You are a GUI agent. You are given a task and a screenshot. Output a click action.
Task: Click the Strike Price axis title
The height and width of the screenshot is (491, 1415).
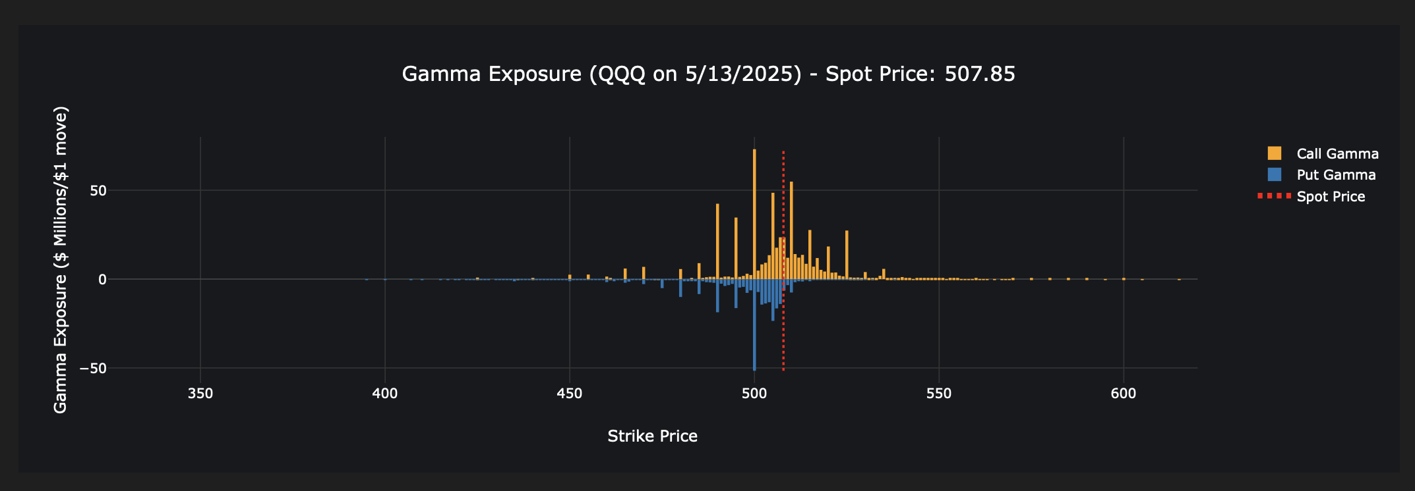[652, 436]
